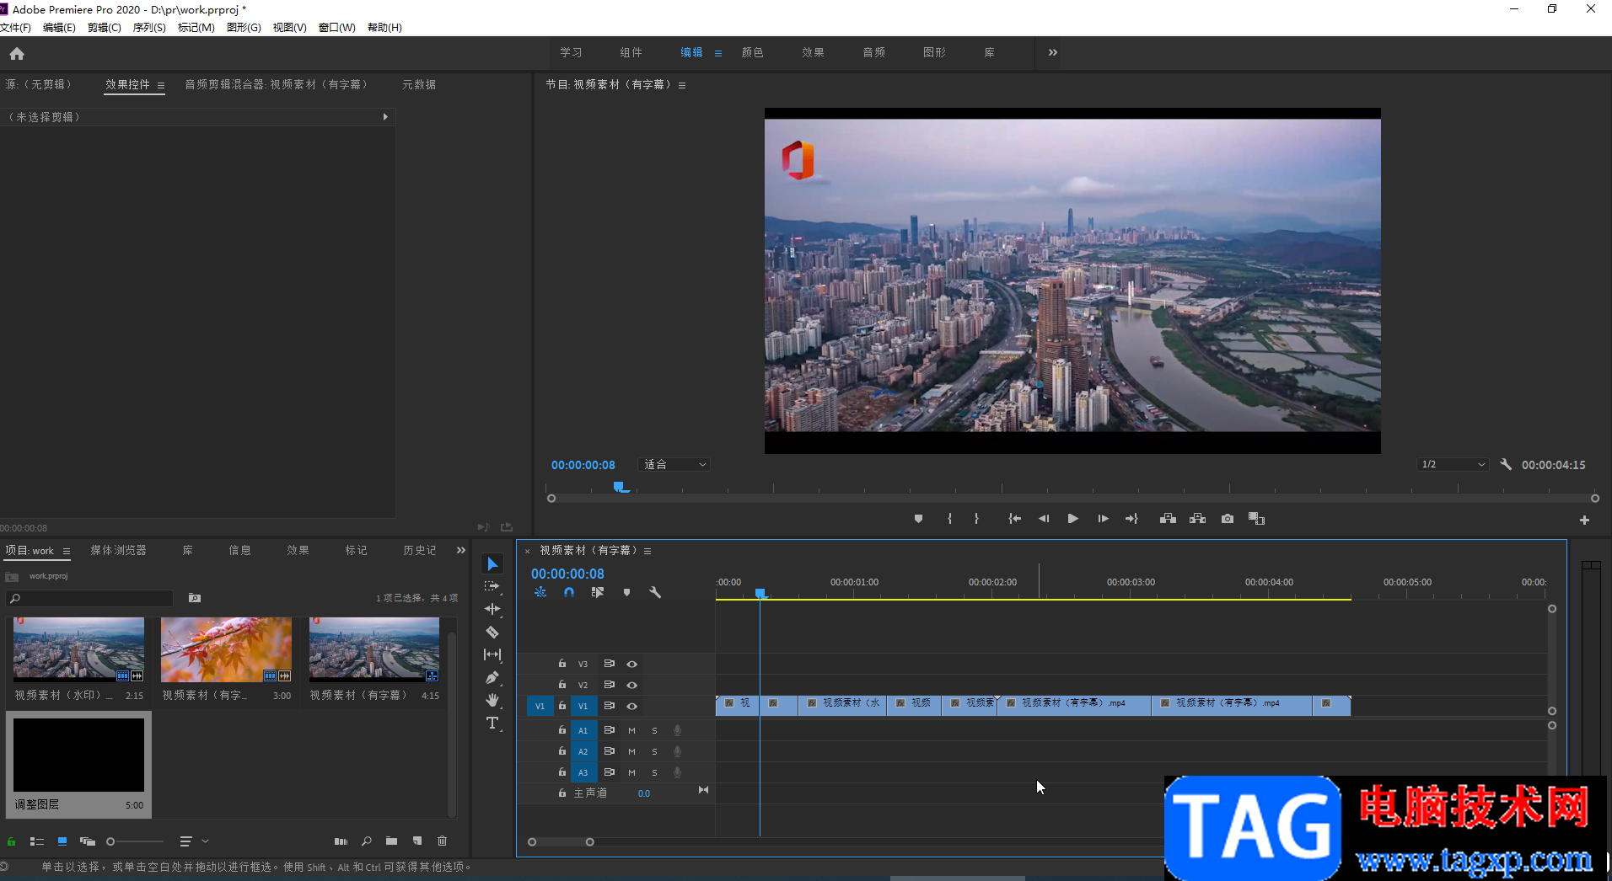Select the Track Select Forward tool

click(492, 586)
